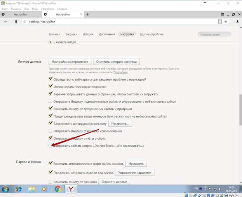242x197 pixels.
Task: Switch to the Дополнения section
Action: (x=107, y=34)
